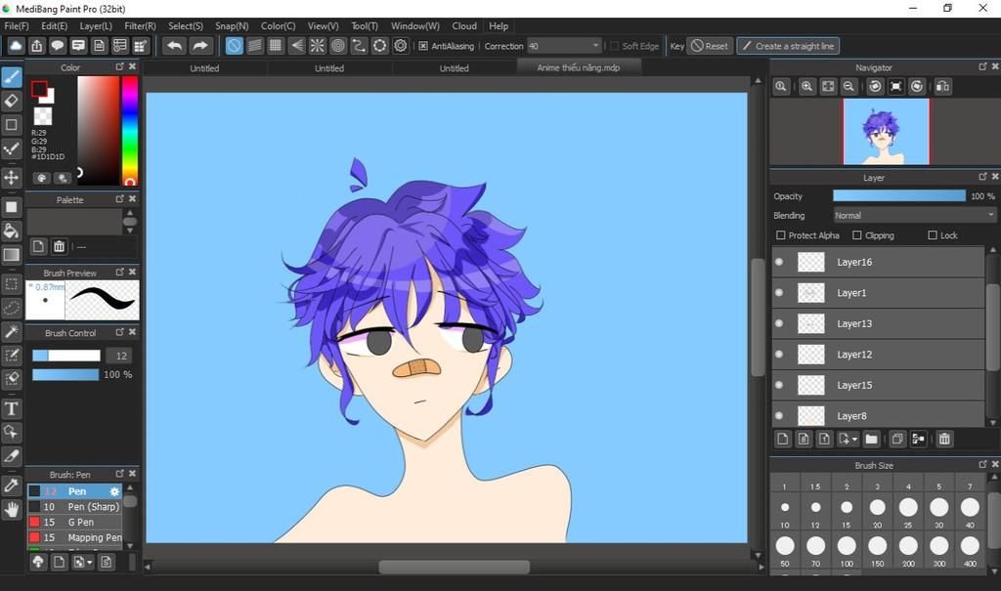Open the Cloud menu

pos(464,26)
